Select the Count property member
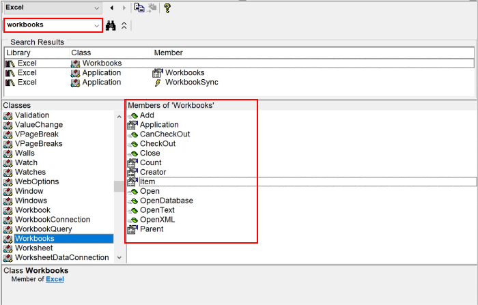The height and width of the screenshot is (305, 478). [x=150, y=163]
